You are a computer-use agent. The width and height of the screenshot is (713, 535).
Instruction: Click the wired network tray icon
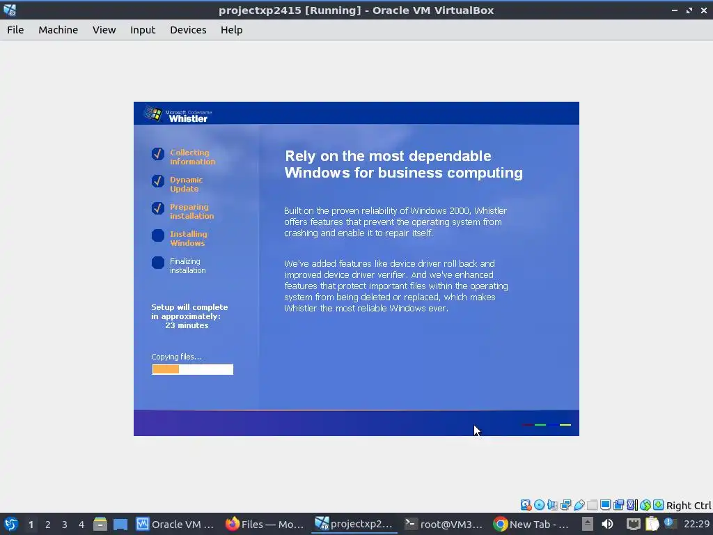(634, 524)
